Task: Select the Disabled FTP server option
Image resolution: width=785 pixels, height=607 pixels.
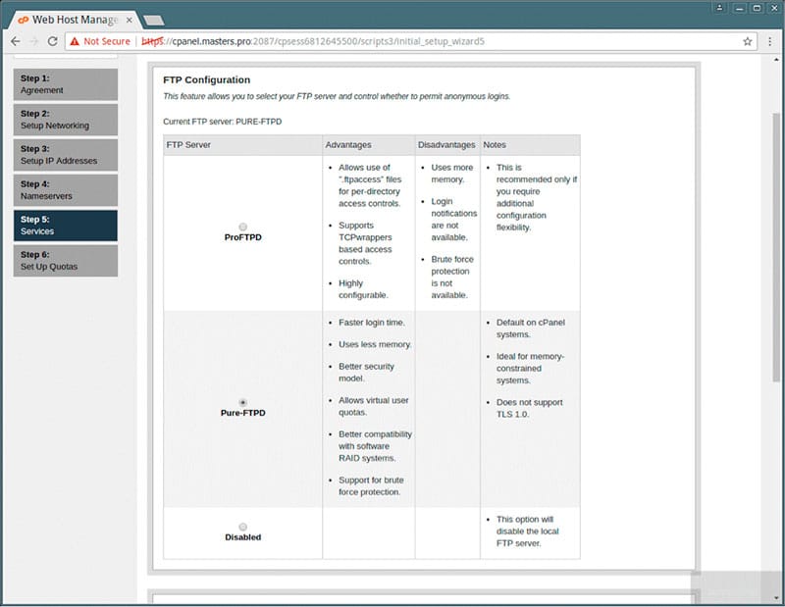Action: (x=242, y=527)
